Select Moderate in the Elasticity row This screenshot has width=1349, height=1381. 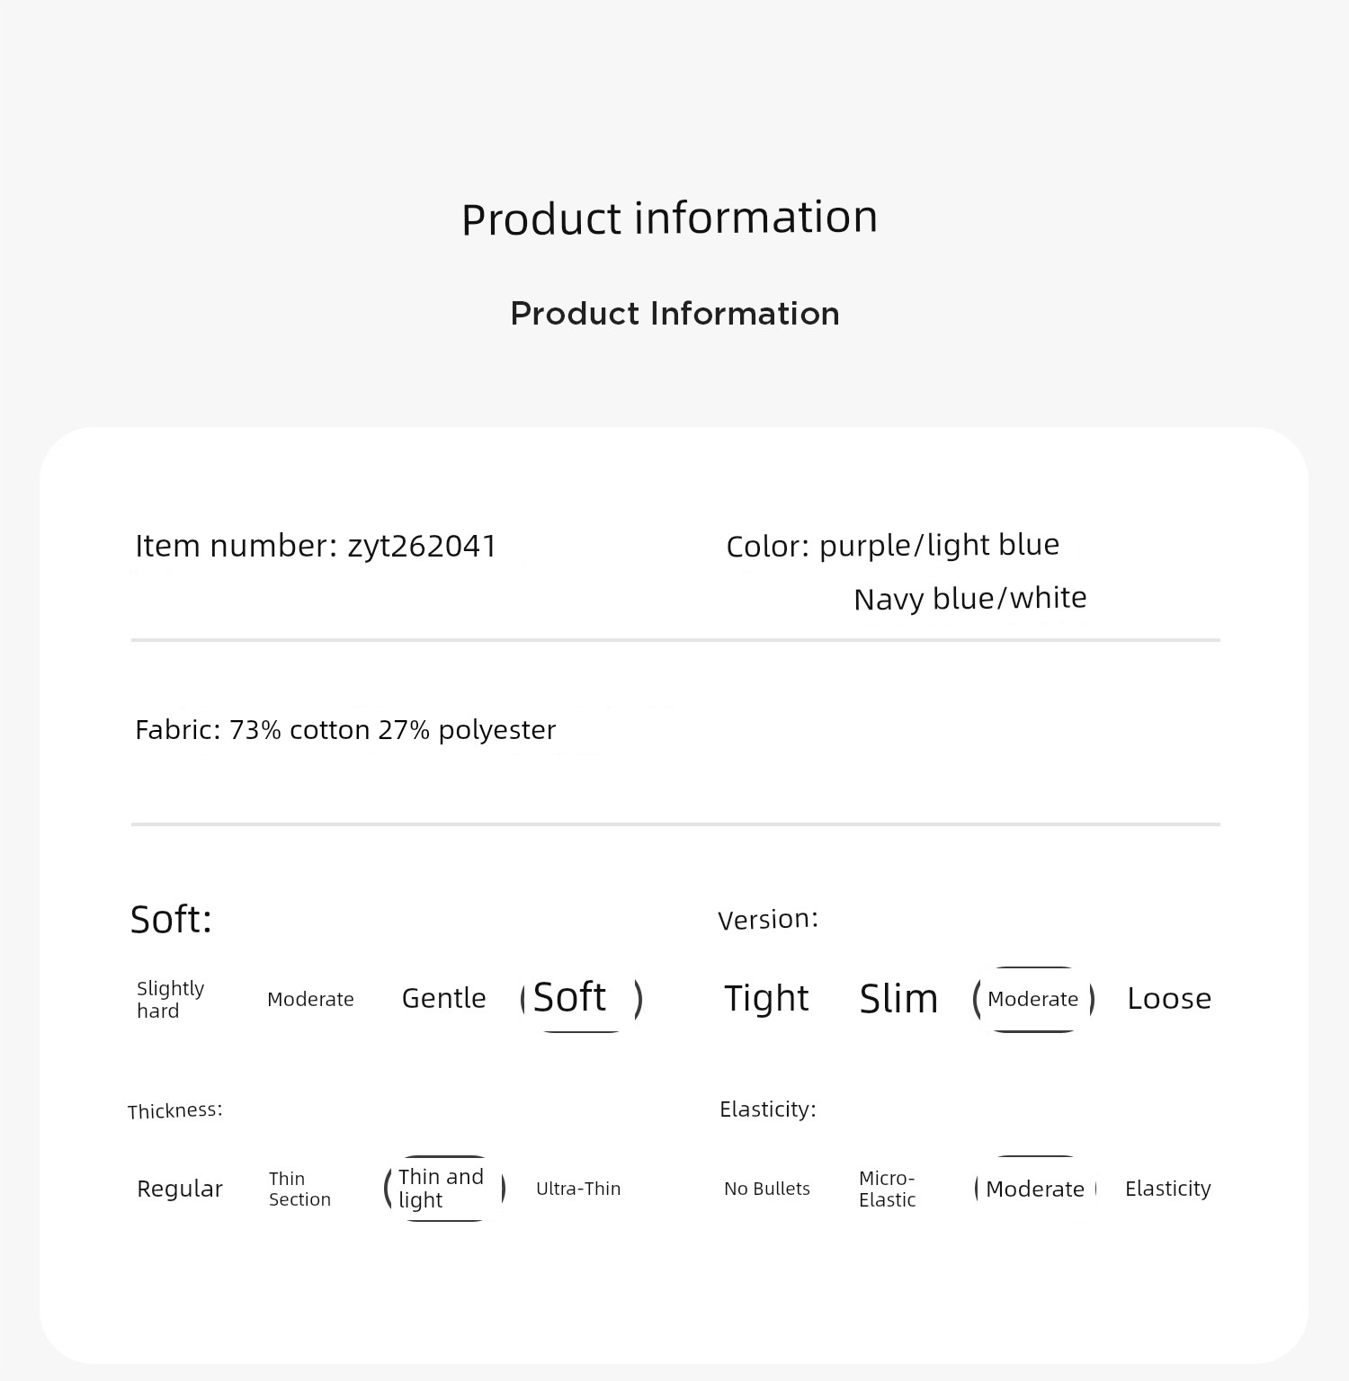pyautogui.click(x=1036, y=1189)
